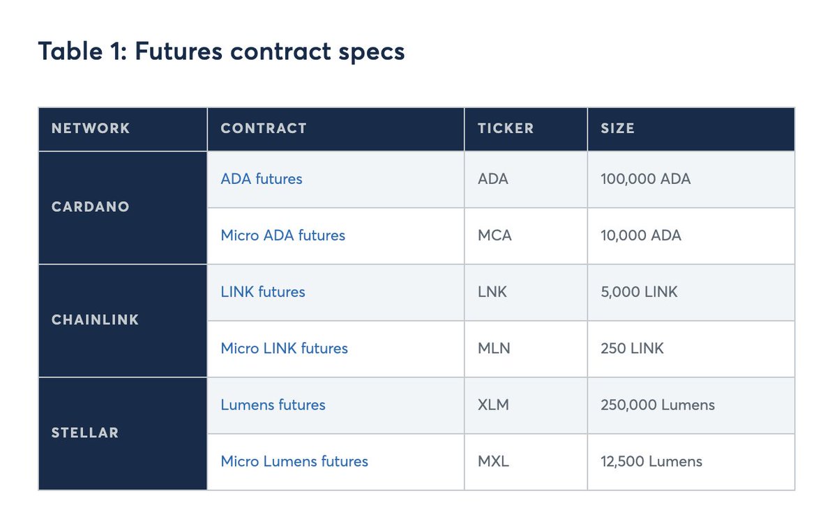Select the 250 LINK size cell
This screenshot has width=837, height=521.
click(632, 348)
